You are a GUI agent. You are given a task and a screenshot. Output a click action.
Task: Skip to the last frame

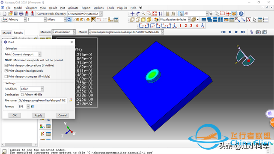click(x=243, y=32)
